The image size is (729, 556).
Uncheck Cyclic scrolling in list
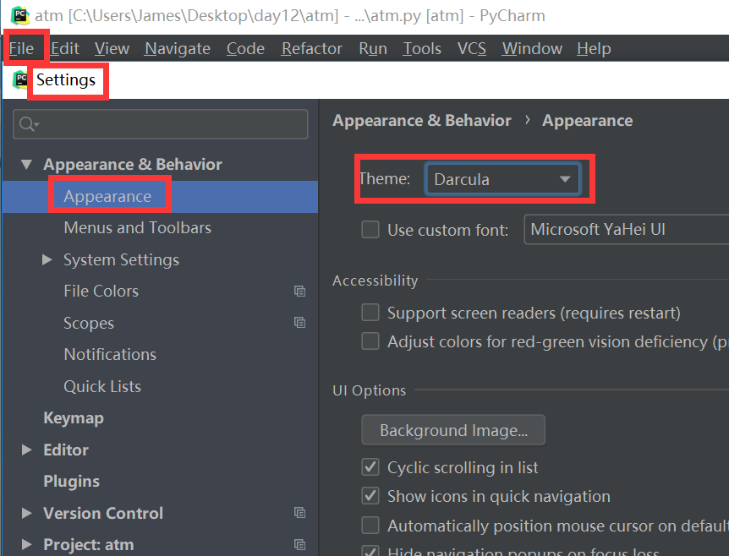click(x=370, y=467)
